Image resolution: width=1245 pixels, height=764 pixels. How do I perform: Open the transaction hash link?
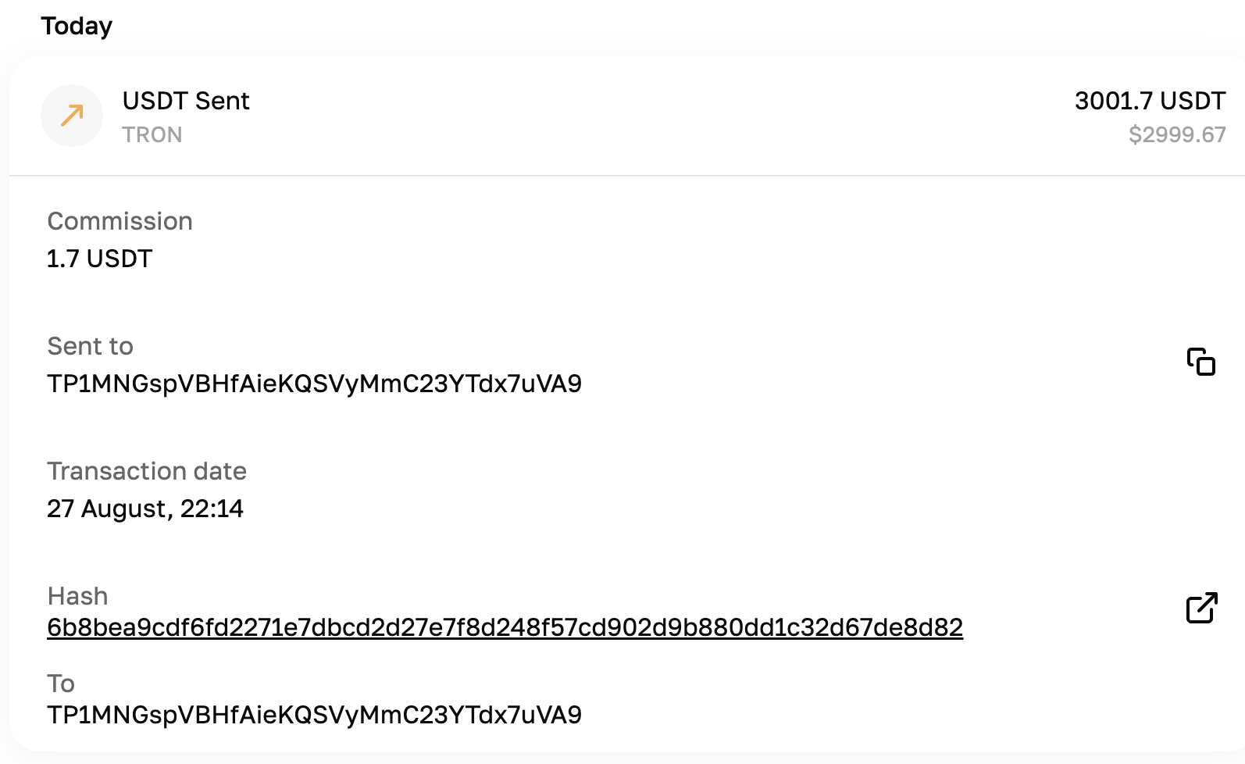point(505,627)
